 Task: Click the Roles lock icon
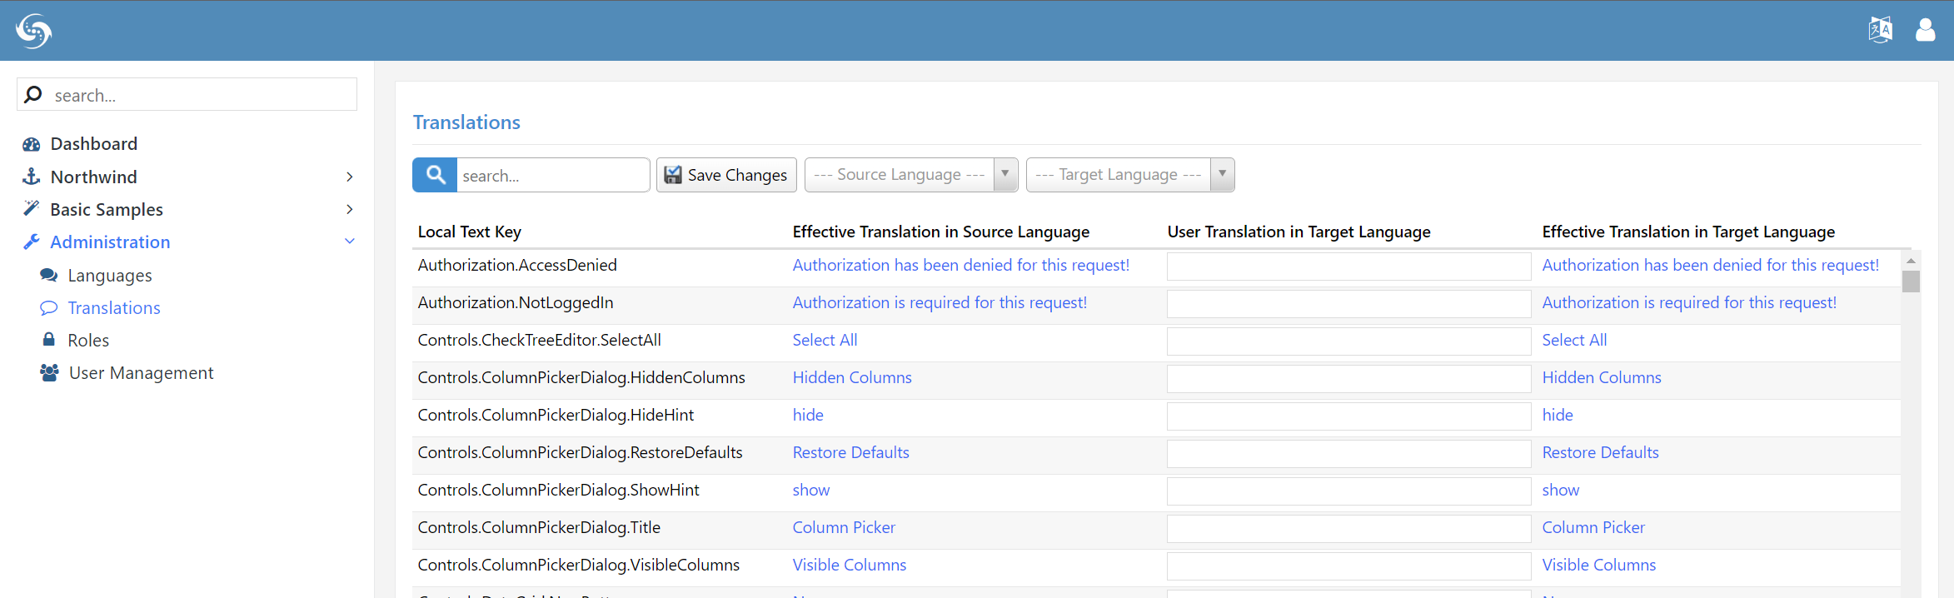coord(49,340)
